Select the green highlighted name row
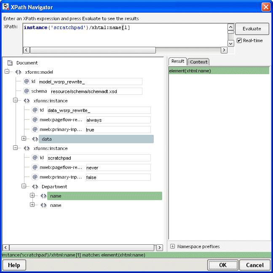 point(104,196)
